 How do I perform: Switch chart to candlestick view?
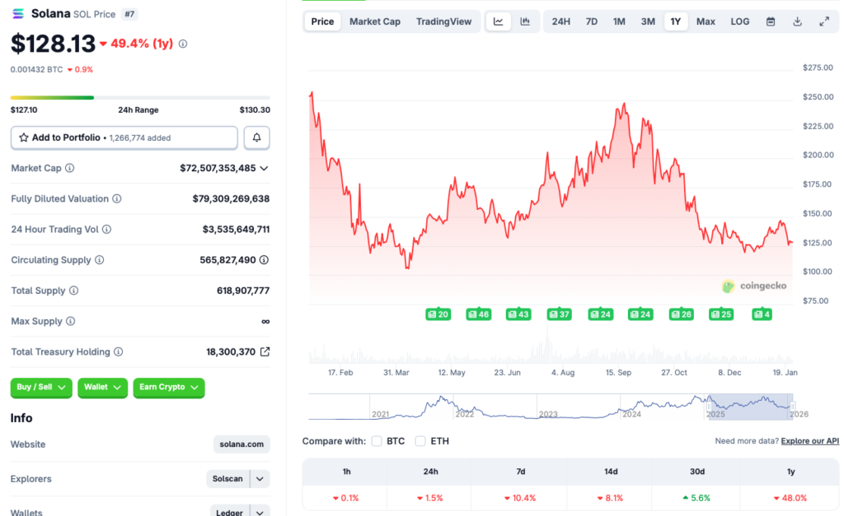525,21
